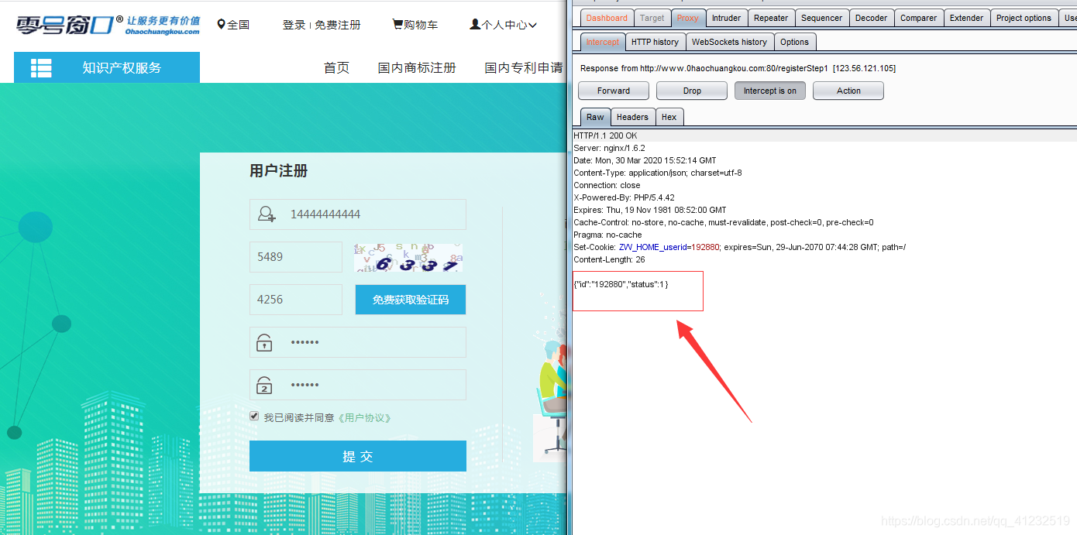The height and width of the screenshot is (535, 1077).
Task: Select the WebSockets history sub-tab
Action: click(729, 42)
